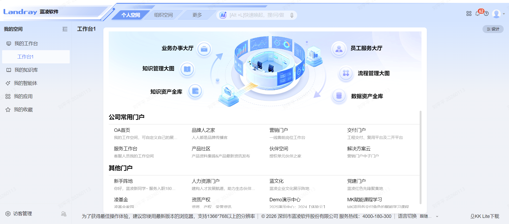
Task: Open the 新手阵地 portal
Action: (123, 181)
